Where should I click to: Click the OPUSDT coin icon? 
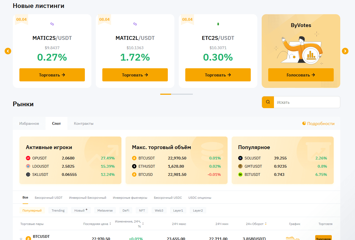(28, 158)
